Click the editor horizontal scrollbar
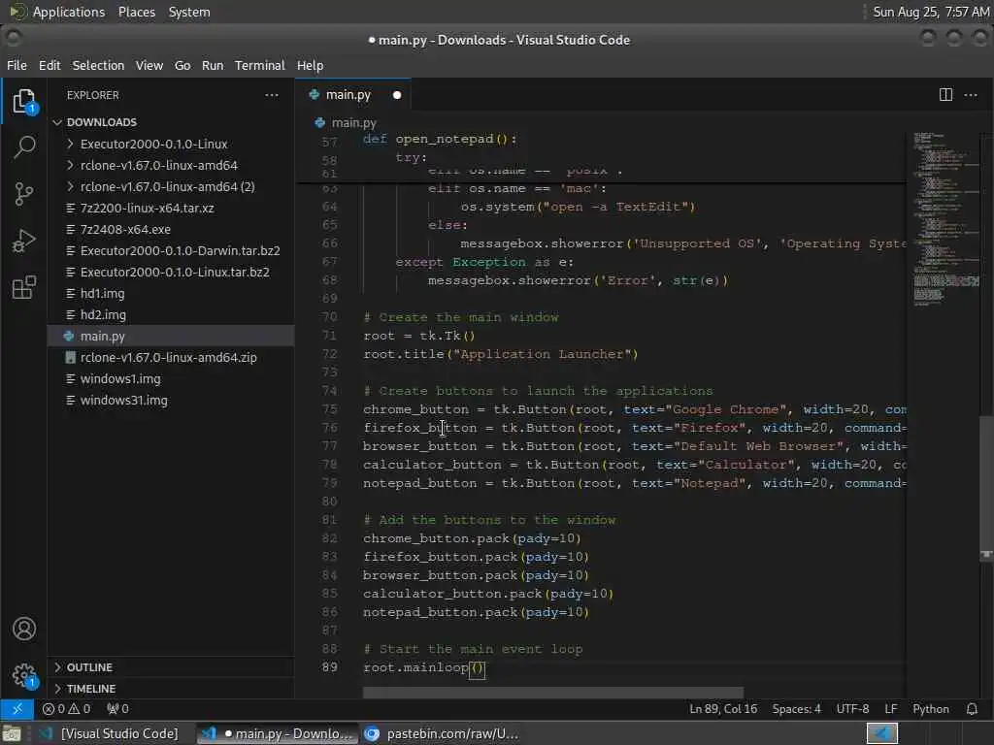Image resolution: width=994 pixels, height=745 pixels. pyautogui.click(x=552, y=693)
